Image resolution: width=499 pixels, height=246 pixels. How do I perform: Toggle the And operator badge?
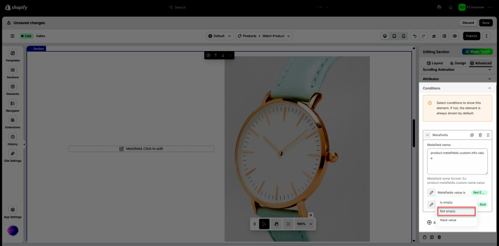click(482, 205)
